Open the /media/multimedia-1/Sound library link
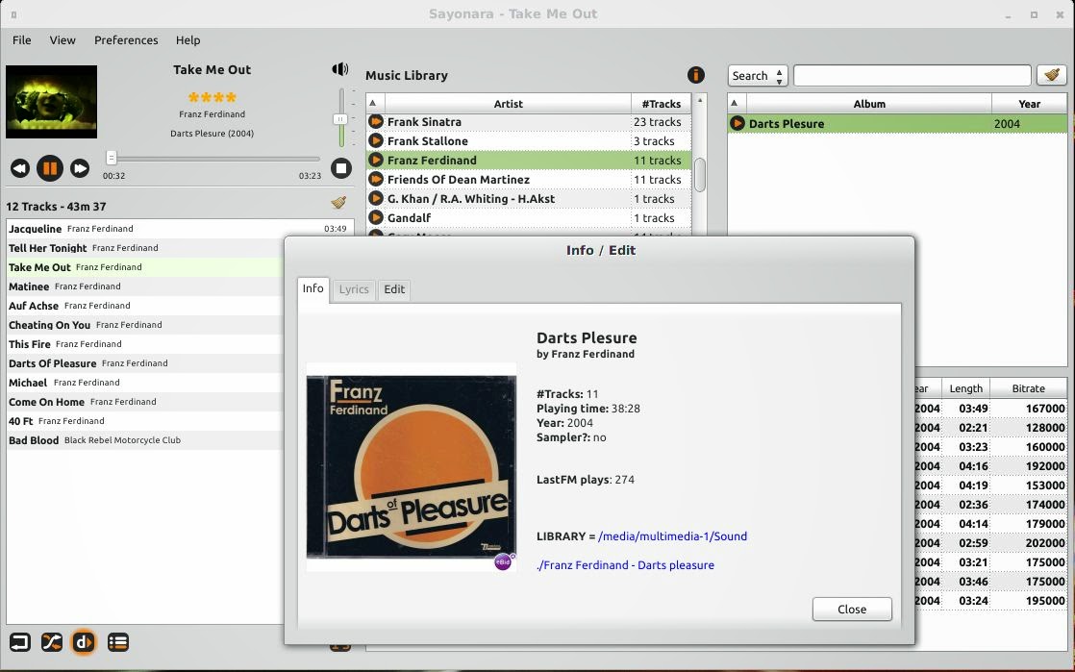1075x672 pixels. click(x=672, y=536)
